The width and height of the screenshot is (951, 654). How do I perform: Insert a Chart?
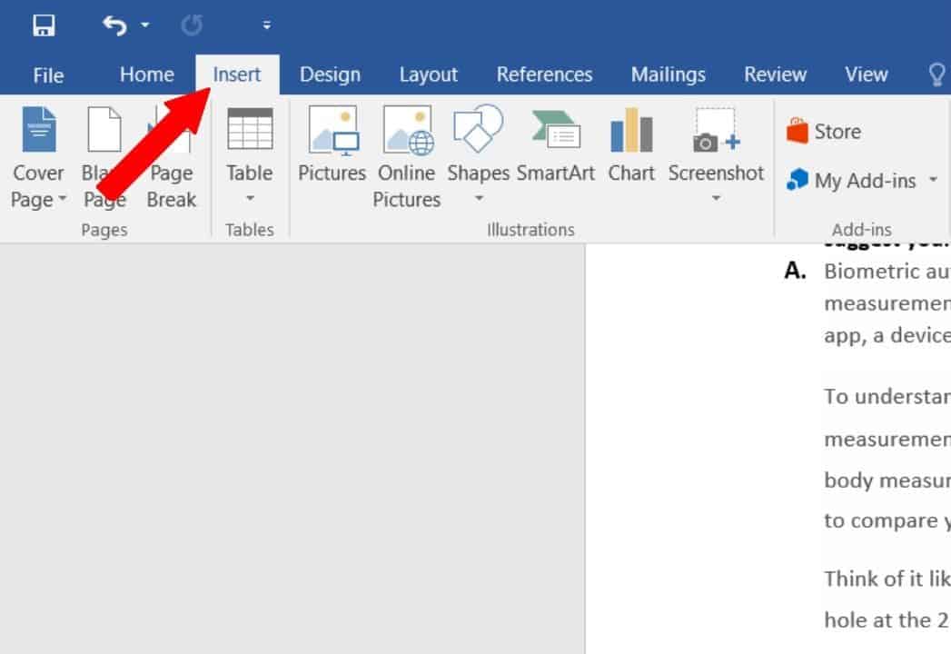coord(631,145)
